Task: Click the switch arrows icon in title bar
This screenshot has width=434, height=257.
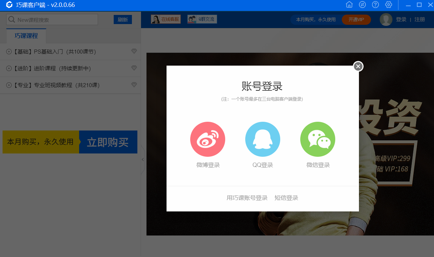Action: pyautogui.click(x=362, y=5)
